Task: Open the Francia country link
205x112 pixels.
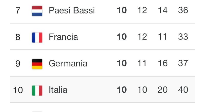Action: click(x=63, y=37)
